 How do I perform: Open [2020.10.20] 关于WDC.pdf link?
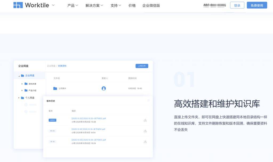point(89,118)
